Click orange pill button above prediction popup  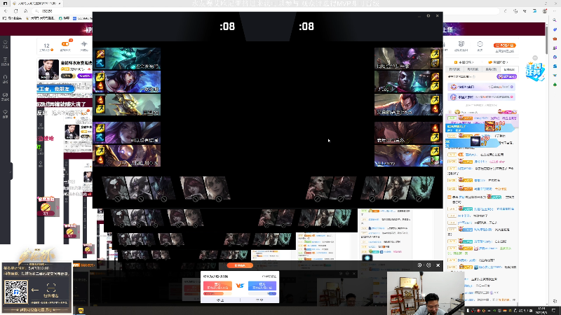240,265
